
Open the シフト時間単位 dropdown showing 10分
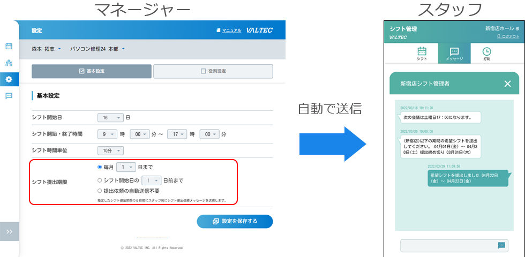pyautogui.click(x=111, y=151)
